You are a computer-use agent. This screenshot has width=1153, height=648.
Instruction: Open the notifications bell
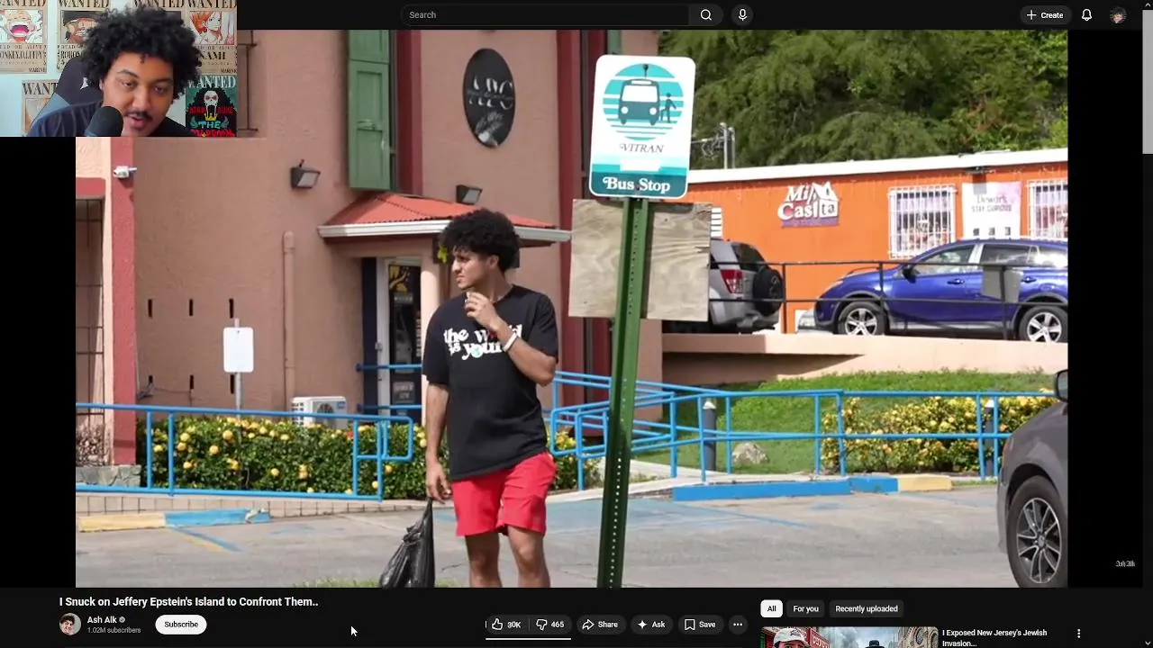[x=1086, y=14]
